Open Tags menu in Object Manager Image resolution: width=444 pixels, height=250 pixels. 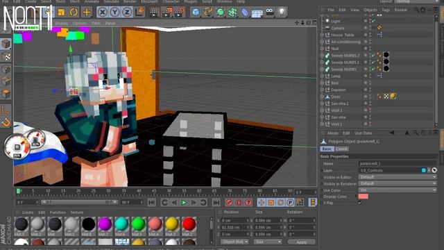[386, 10]
